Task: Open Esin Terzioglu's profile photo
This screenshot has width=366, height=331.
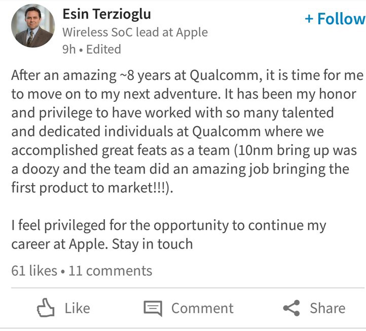Action: [x=33, y=26]
